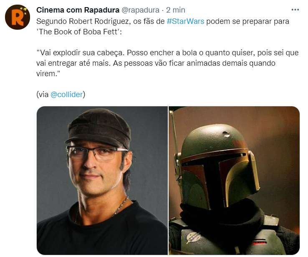Click the orange R letter in the avatar logo

18,18
